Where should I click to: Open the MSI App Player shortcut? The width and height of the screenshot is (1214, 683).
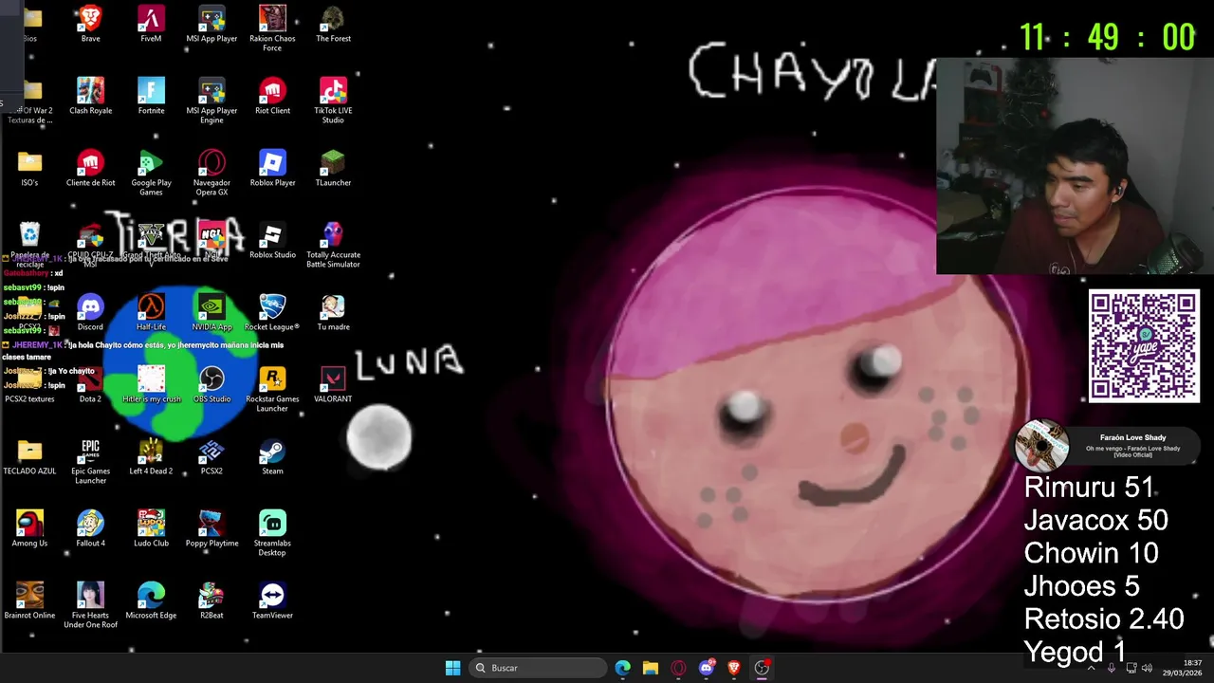click(212, 24)
